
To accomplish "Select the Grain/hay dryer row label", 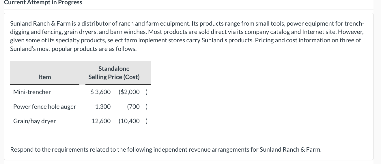I will click(35, 121).
